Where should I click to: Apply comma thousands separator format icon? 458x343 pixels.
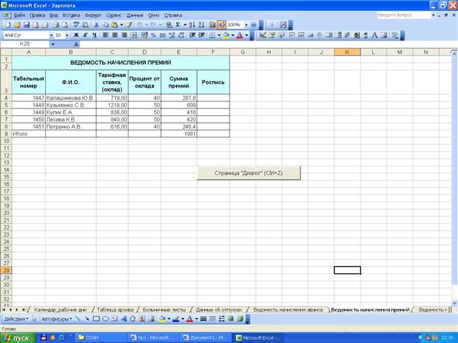point(163,35)
